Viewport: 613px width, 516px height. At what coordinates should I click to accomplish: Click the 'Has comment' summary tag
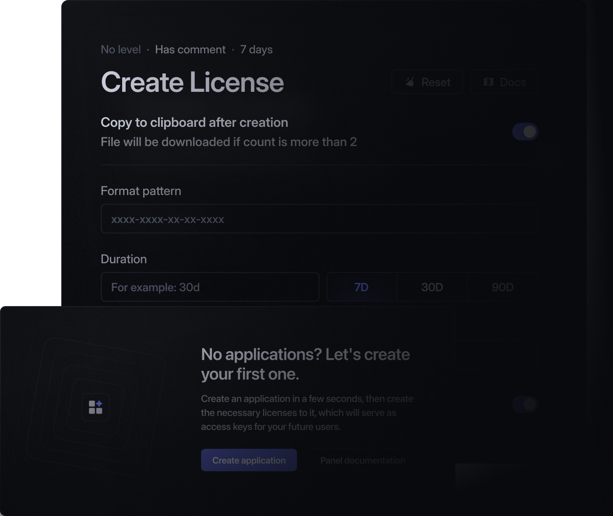point(190,50)
